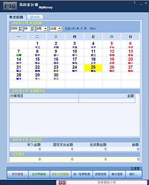
Task: Click the 2009 year stepper arrows
Action: [x=20, y=29]
